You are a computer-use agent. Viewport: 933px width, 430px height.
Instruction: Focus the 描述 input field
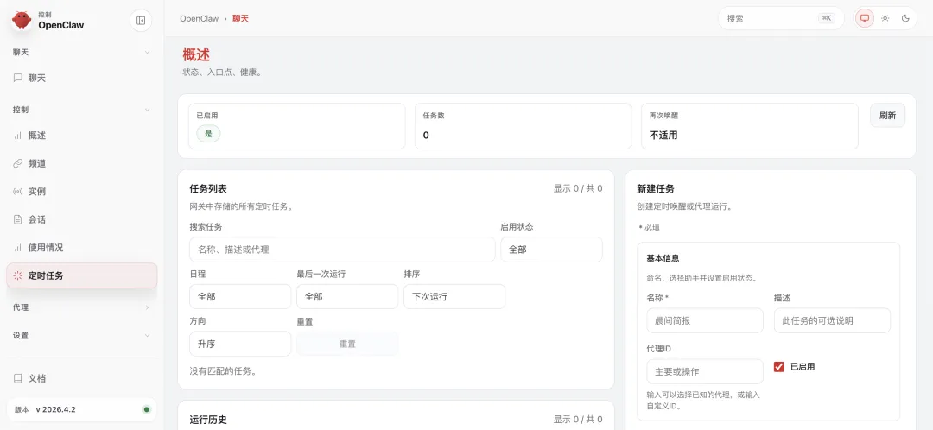point(832,320)
